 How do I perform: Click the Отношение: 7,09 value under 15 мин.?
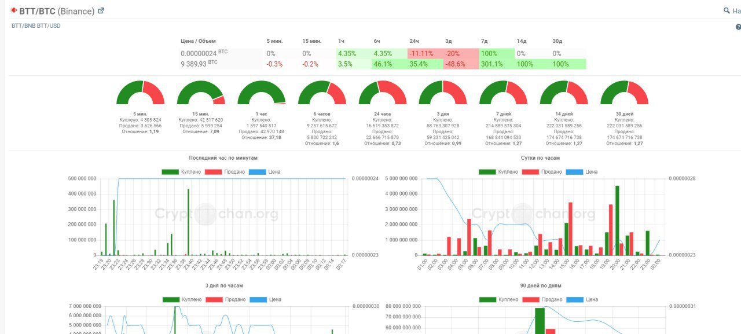pyautogui.click(x=201, y=131)
